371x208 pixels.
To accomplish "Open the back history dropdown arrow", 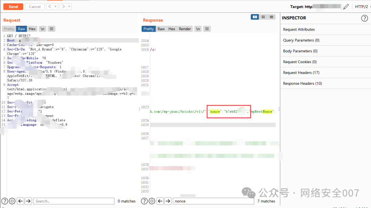I will 56,7.
